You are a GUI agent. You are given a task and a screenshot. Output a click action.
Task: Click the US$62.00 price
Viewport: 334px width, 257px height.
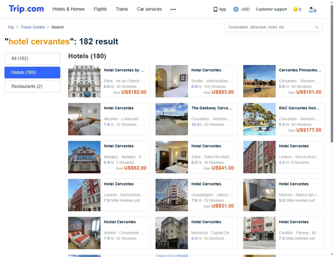pyautogui.click(x=135, y=168)
